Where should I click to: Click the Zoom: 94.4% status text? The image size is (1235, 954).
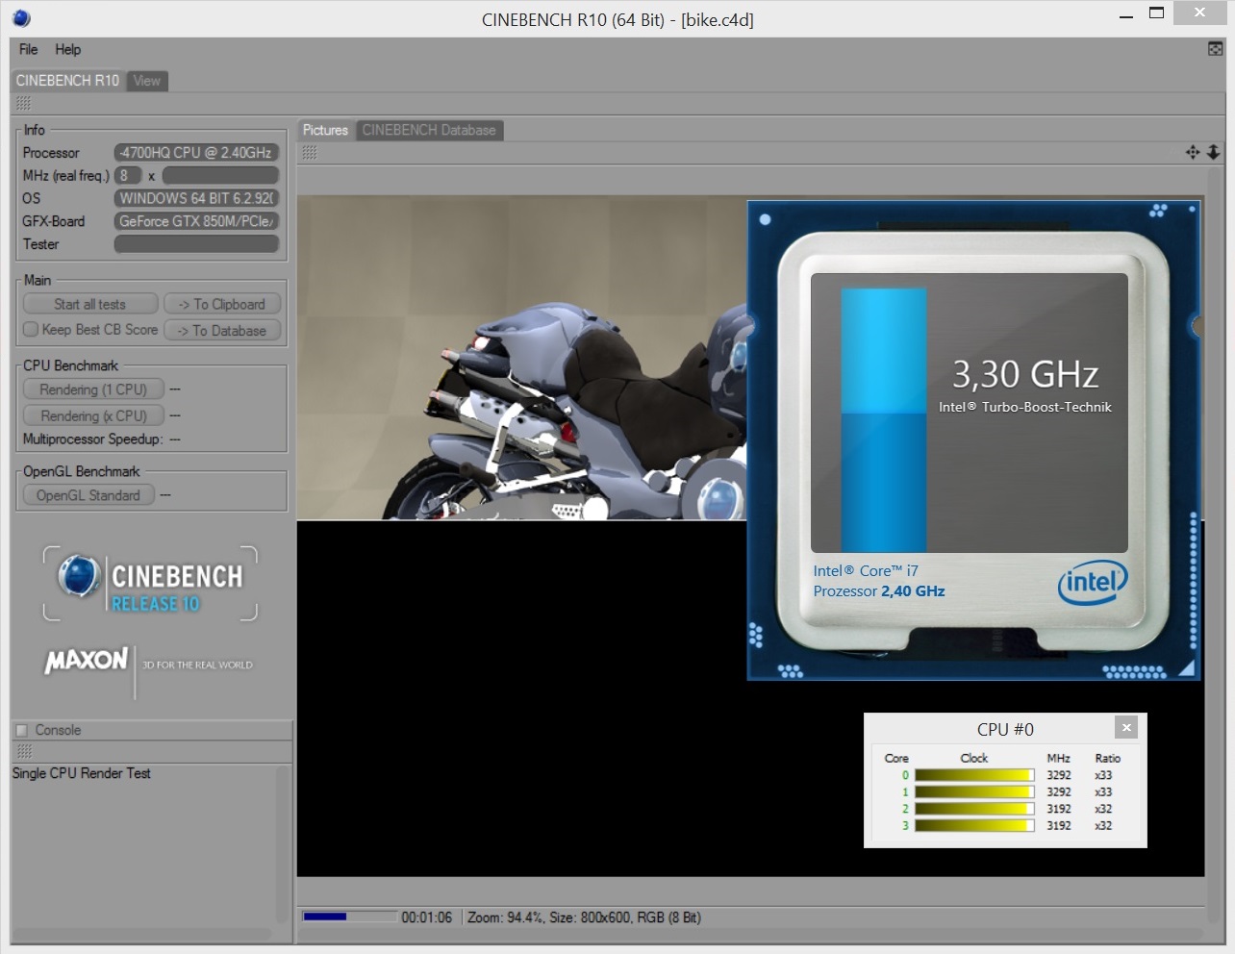point(505,917)
